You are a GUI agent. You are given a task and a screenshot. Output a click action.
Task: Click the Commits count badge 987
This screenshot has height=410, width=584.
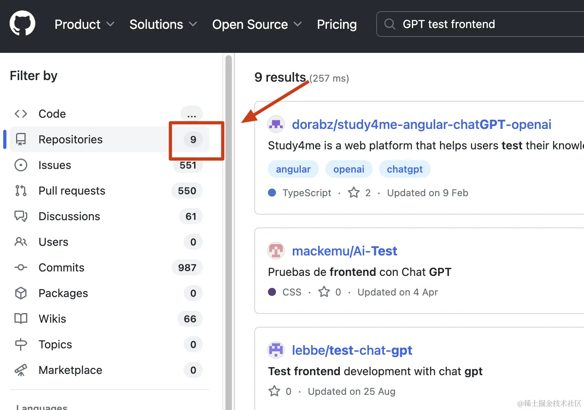pos(187,267)
